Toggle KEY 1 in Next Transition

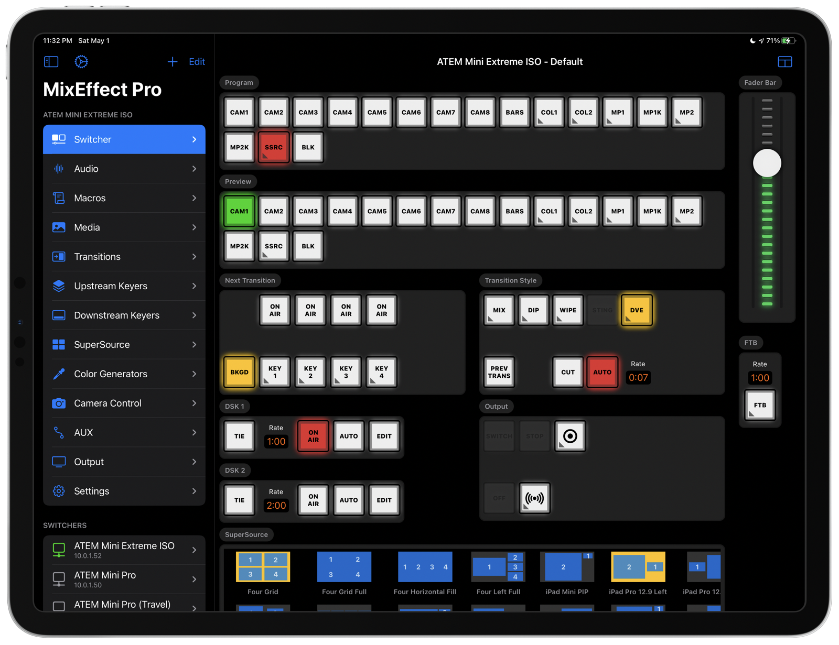tap(275, 372)
